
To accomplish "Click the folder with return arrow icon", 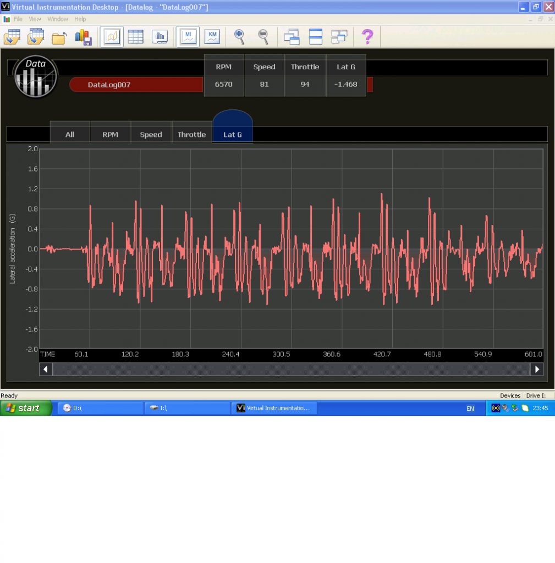I will (59, 37).
